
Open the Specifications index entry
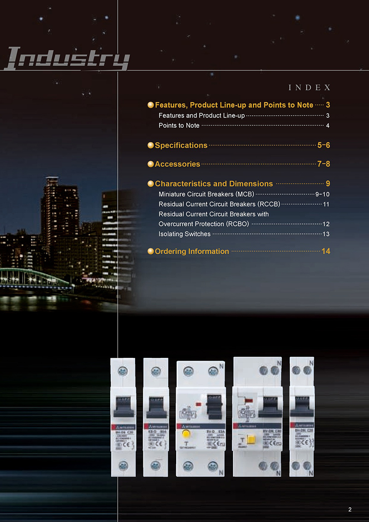(181, 145)
